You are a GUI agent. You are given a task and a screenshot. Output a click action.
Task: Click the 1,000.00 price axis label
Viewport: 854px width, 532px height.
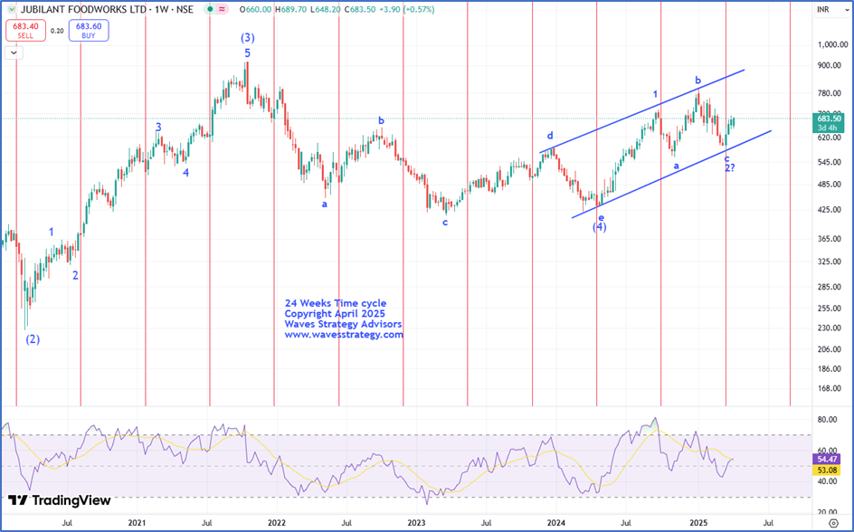tap(831, 45)
